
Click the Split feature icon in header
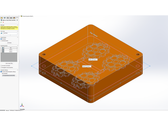click(x=1, y=20)
